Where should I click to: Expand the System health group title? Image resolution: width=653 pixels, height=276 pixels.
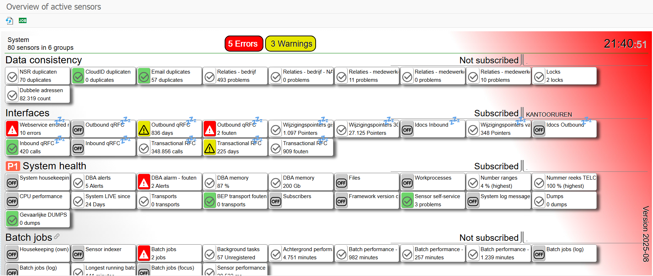click(x=54, y=166)
